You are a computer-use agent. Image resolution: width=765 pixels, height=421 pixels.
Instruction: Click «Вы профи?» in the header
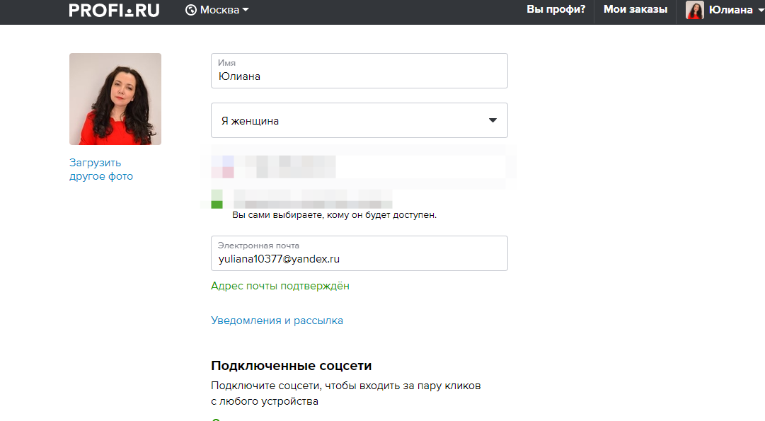556,10
